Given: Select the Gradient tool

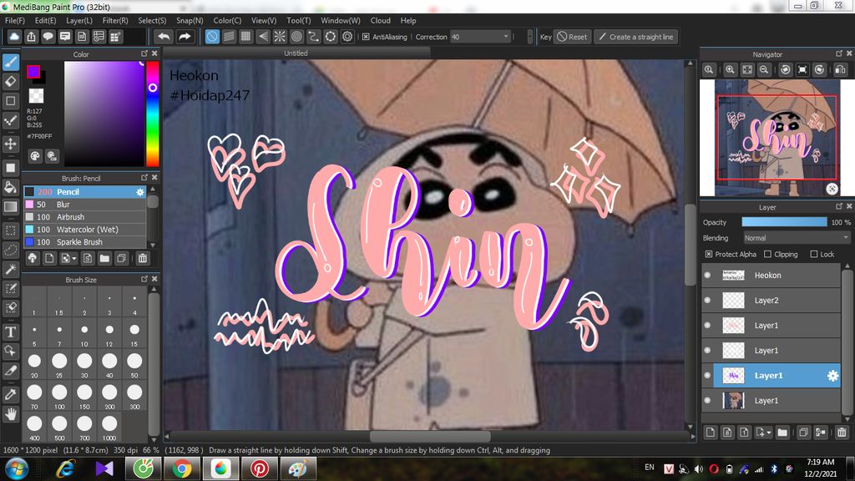Looking at the screenshot, I should click(x=11, y=207).
